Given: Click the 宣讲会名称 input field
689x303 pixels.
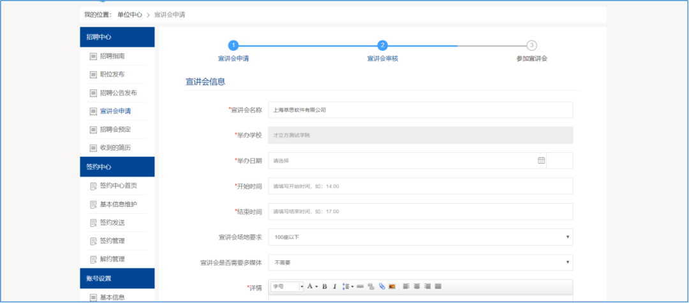Looking at the screenshot, I should coord(420,110).
